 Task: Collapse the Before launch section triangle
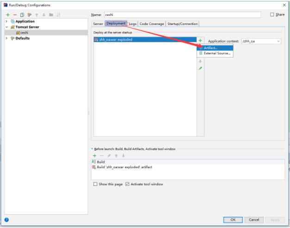pyautogui.click(x=92, y=149)
